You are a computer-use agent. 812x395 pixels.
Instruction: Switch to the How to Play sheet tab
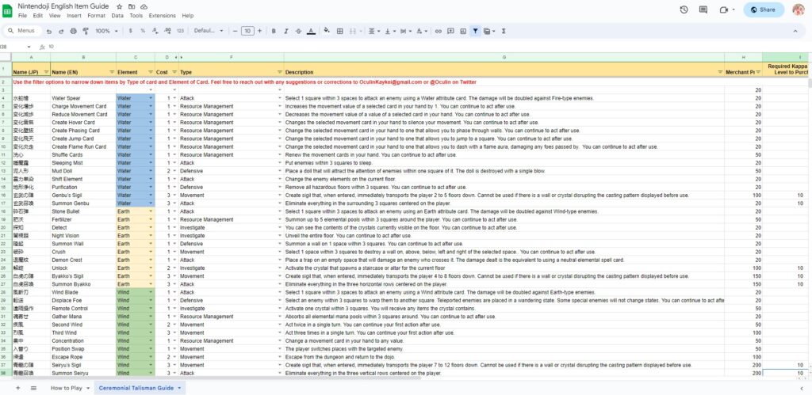point(65,388)
